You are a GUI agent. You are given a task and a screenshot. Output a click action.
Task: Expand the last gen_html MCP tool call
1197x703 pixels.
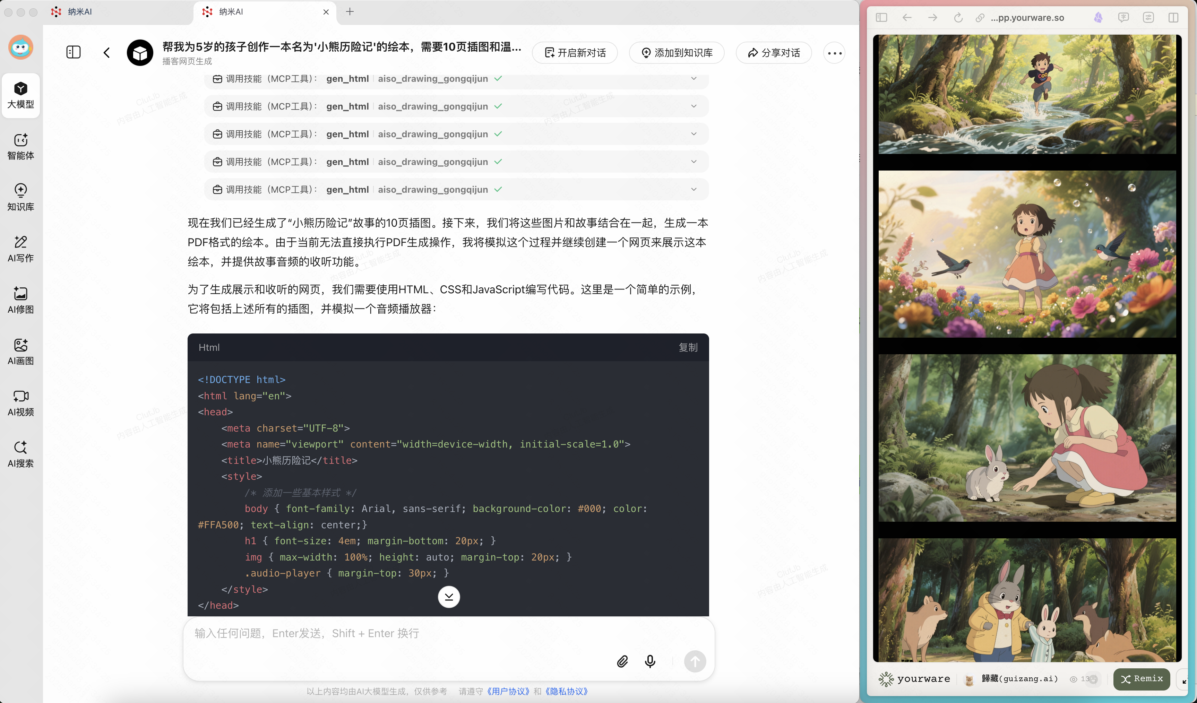(x=694, y=190)
